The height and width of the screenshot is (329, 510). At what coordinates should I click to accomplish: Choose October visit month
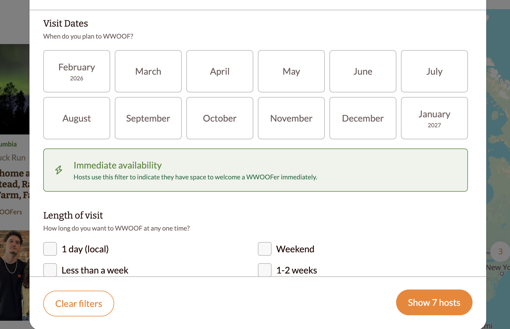pos(220,118)
